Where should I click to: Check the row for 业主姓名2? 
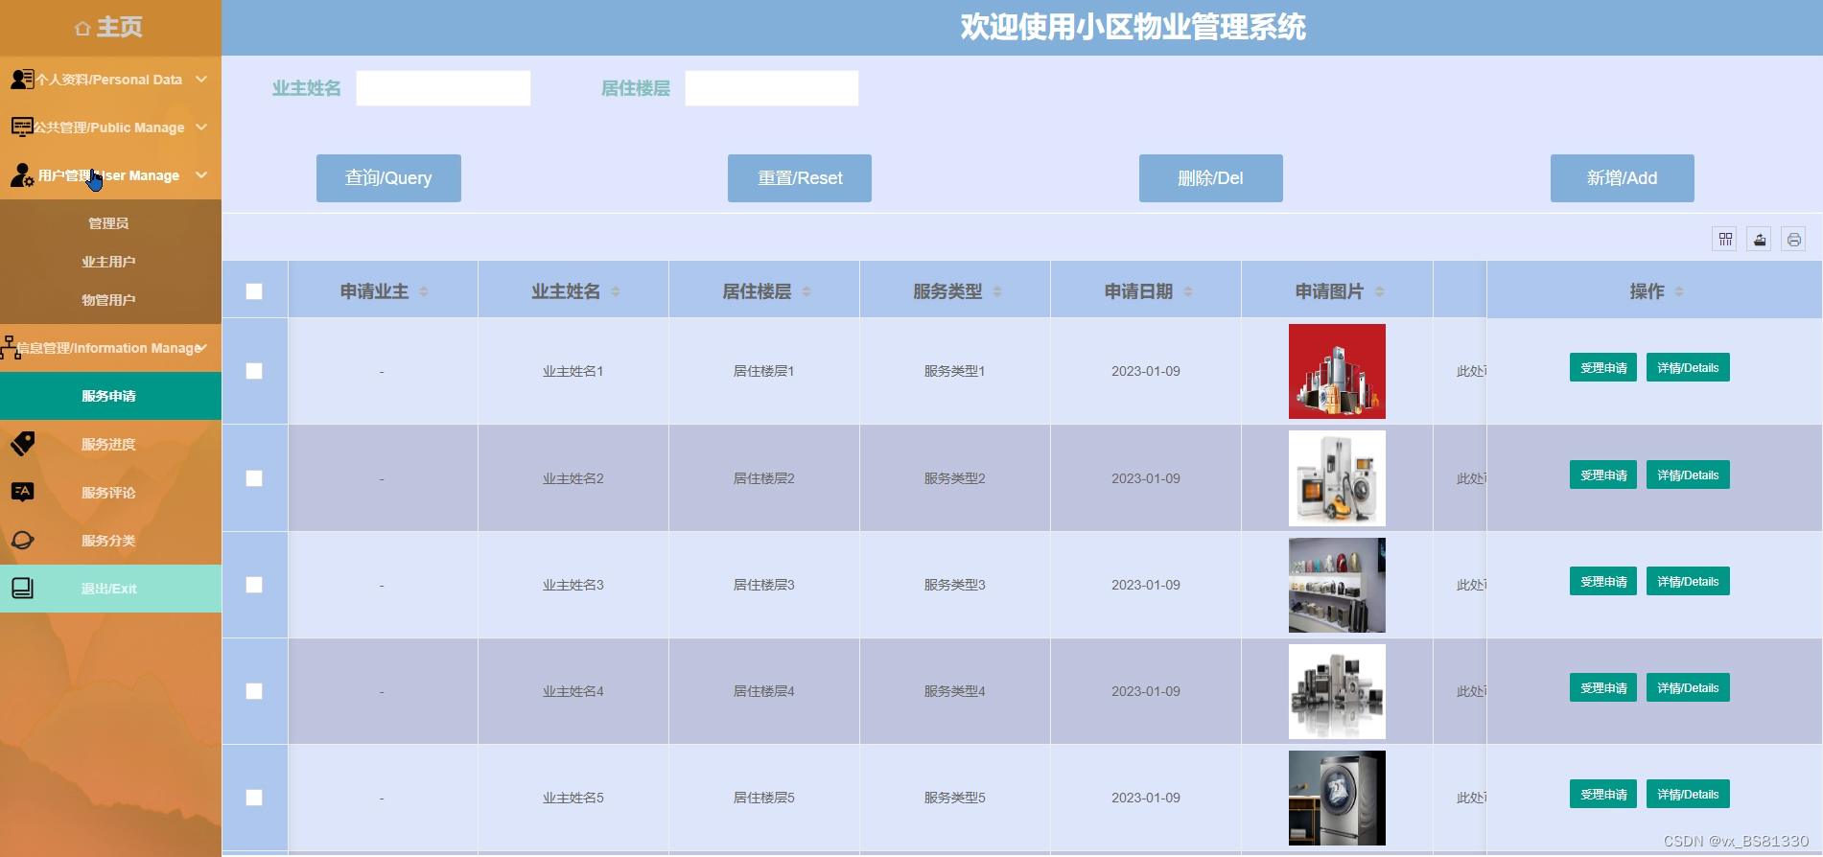coord(254,478)
